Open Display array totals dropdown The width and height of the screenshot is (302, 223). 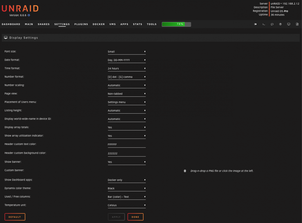(x=127, y=127)
